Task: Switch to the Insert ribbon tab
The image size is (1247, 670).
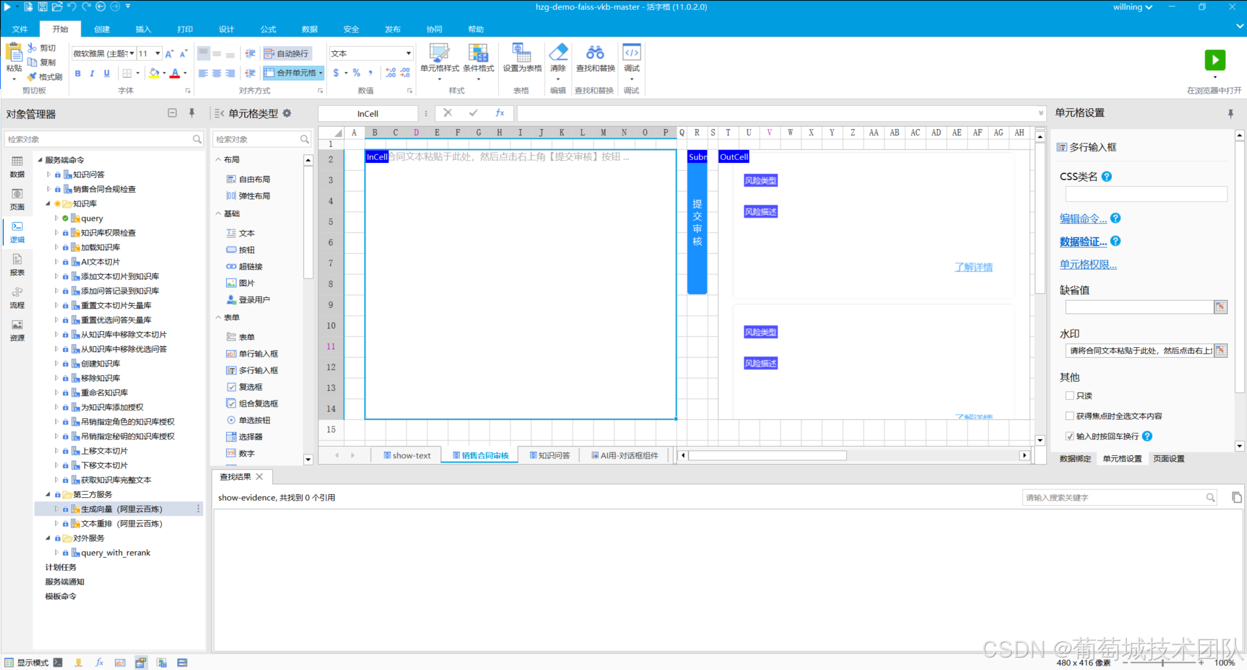Action: [143, 29]
